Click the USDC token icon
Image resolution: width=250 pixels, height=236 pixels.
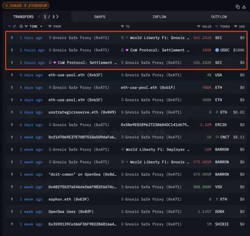217,50
